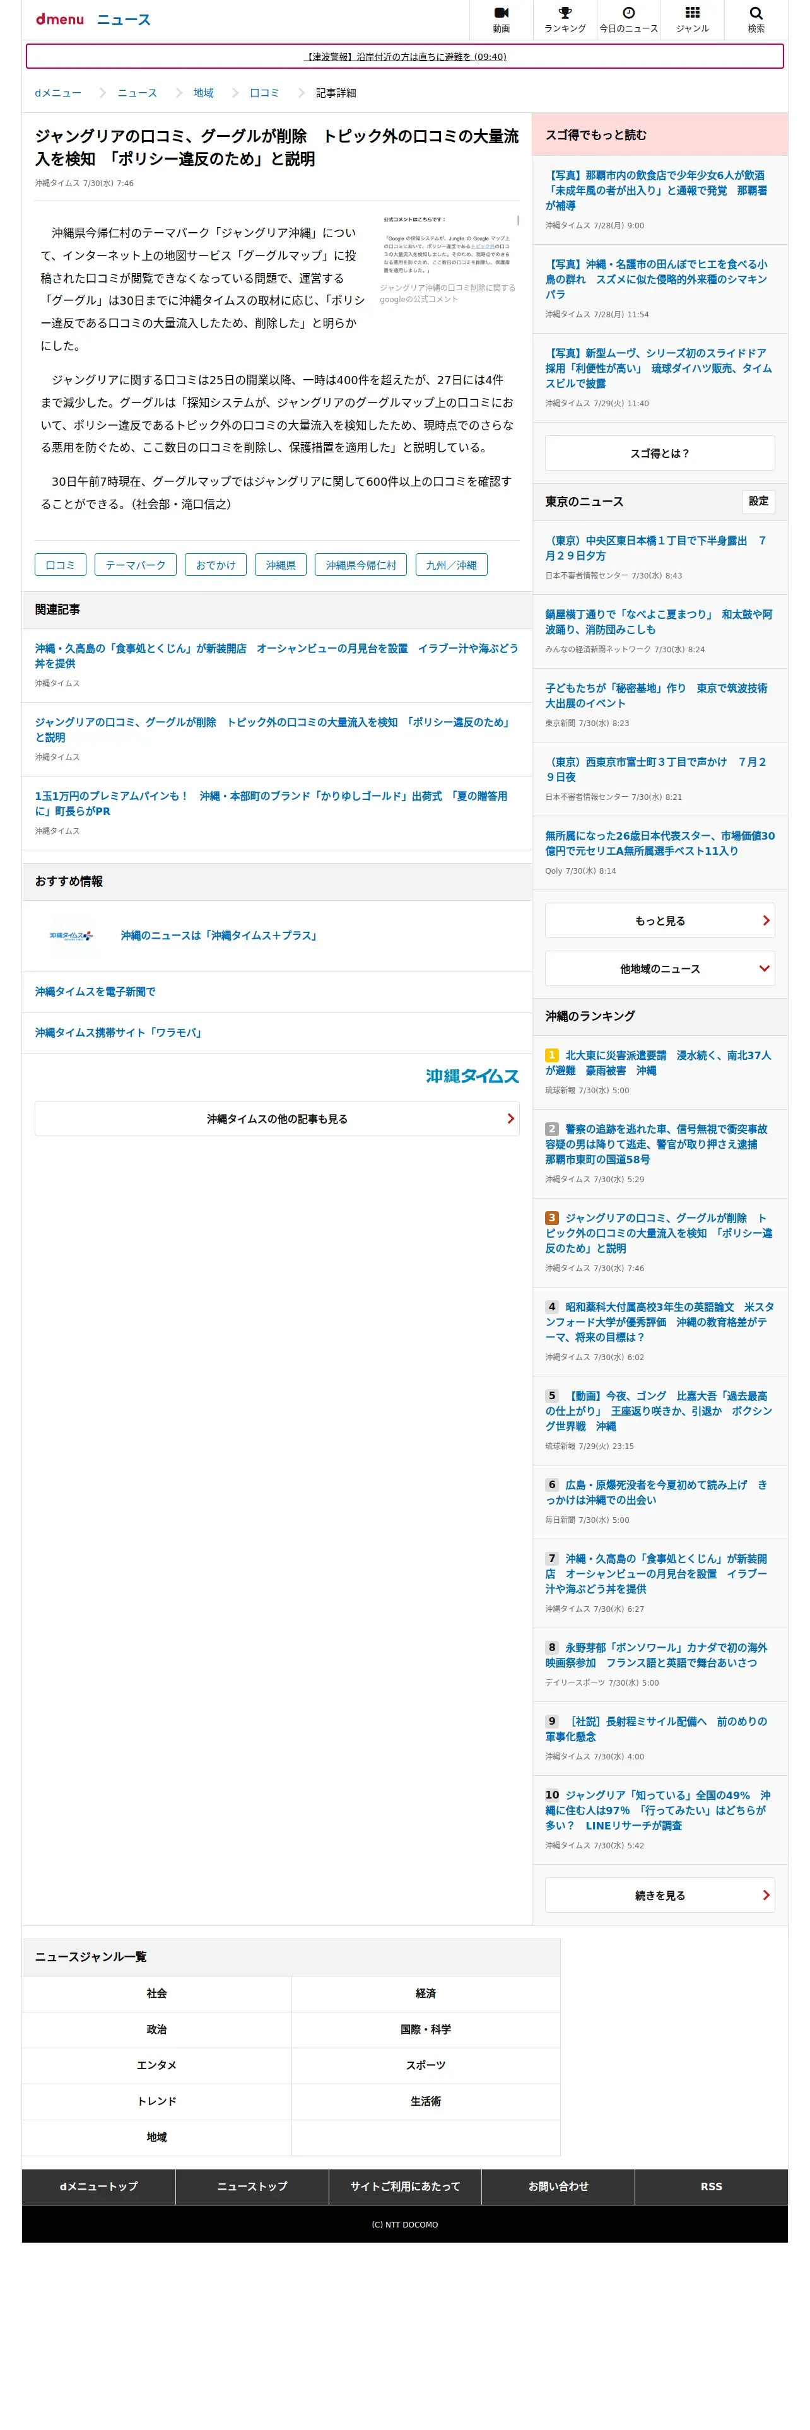Click the 沖縄タイムス＋プラス logo thumbnail
The image size is (810, 2430).
(71, 936)
